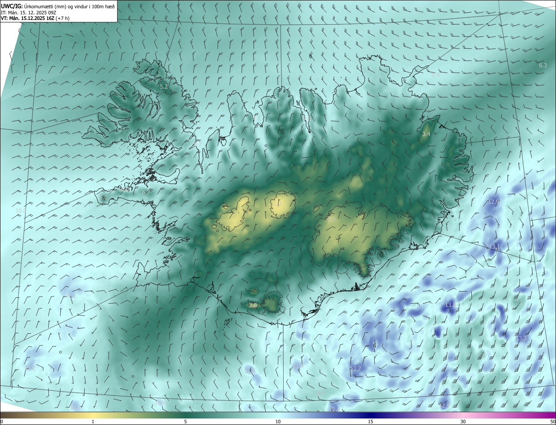Click the '0' tick on the color scale
This screenshot has height=425, width=556.
(2, 422)
